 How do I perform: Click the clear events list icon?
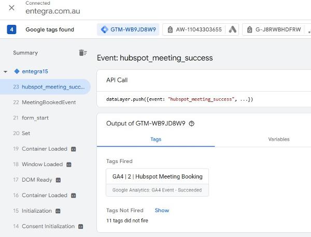click(82, 53)
